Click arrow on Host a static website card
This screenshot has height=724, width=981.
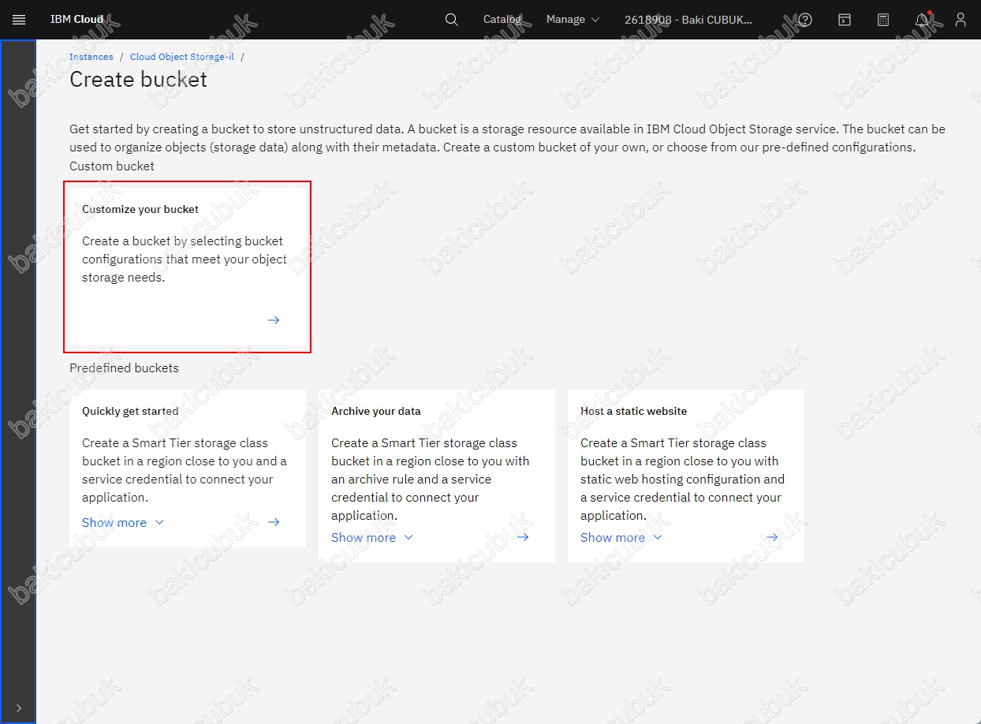(772, 537)
